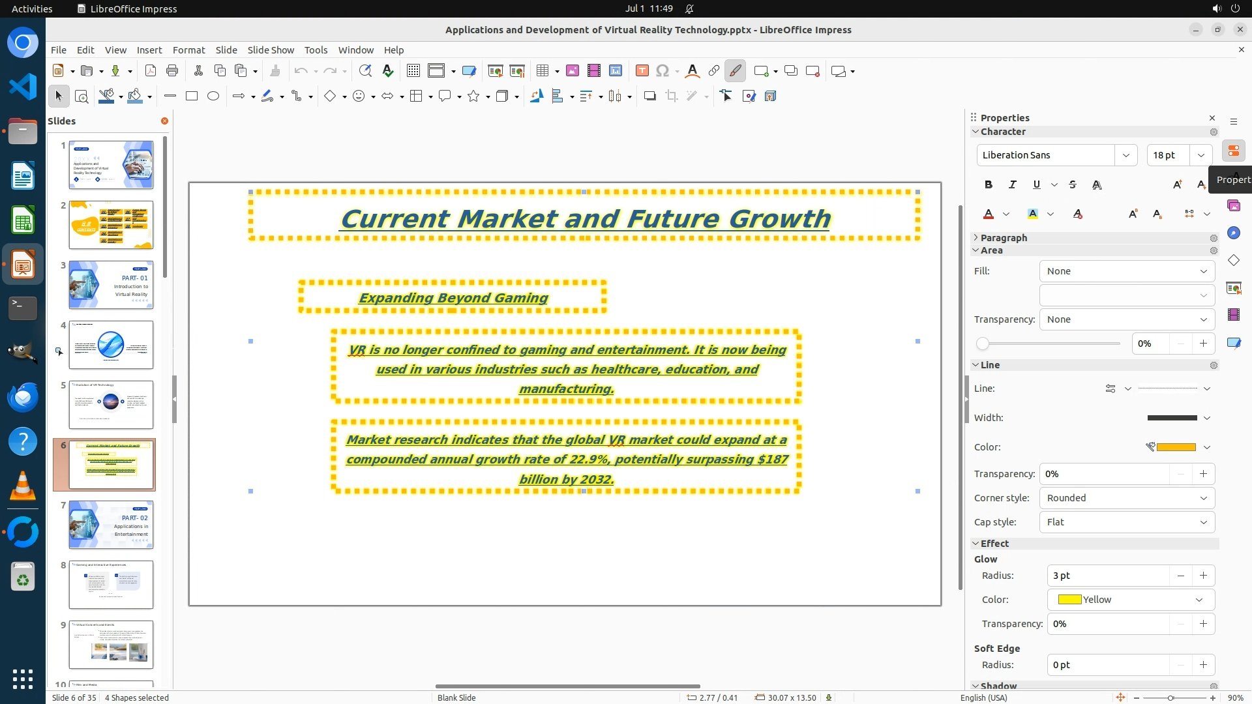Click the Insert Table icon
Screen dimensions: 1252x704
coord(543,70)
